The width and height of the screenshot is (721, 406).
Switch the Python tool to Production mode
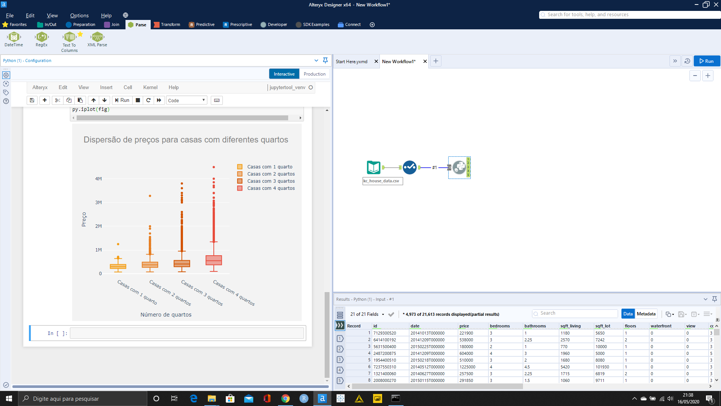point(314,74)
